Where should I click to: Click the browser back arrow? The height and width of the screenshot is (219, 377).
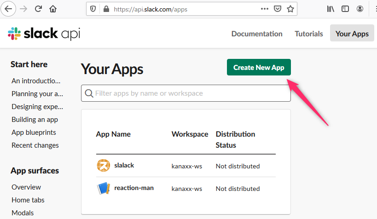[x=9, y=9]
